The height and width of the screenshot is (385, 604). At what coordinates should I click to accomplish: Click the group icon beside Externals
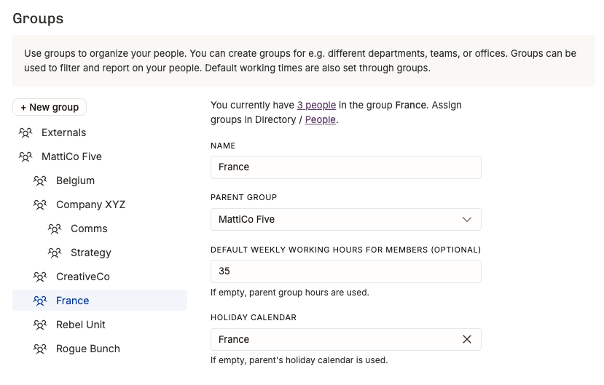pyautogui.click(x=26, y=132)
